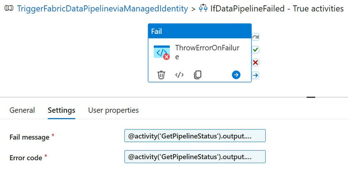Click the Fail message expression field
The height and width of the screenshot is (177, 348).
click(x=195, y=136)
